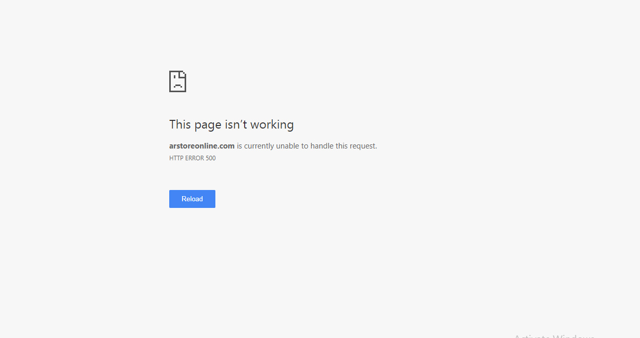Click the word "currently" in the message

click(259, 146)
